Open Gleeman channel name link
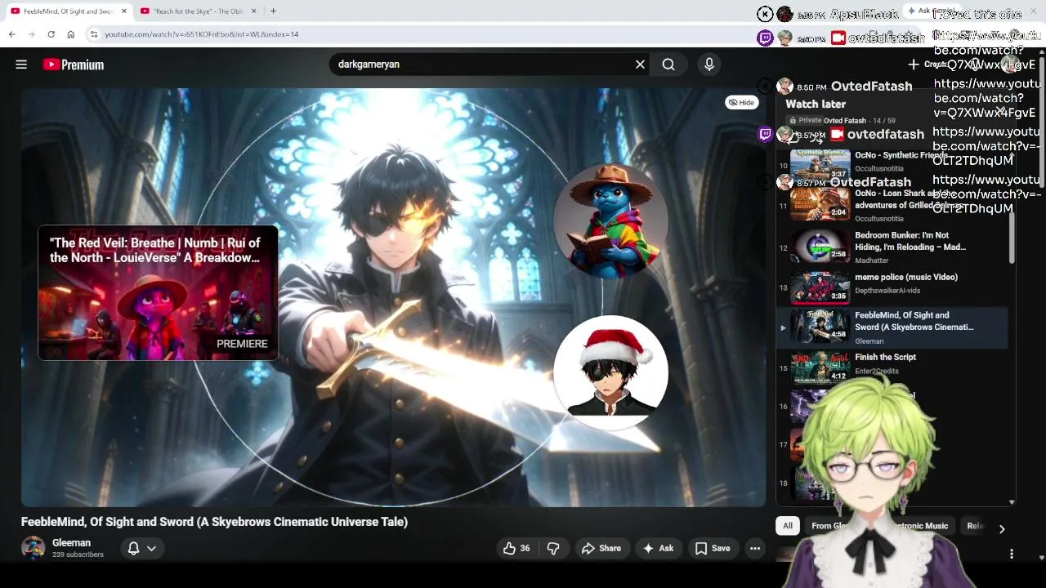1046x588 pixels. pos(71,543)
